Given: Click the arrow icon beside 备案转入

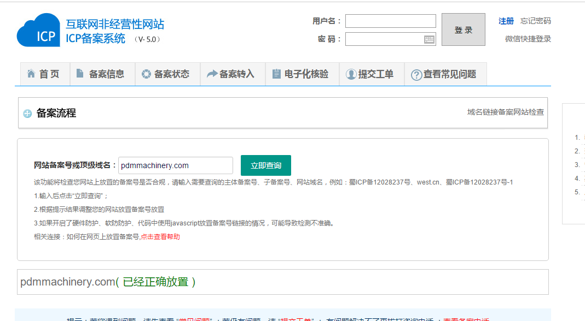Looking at the screenshot, I should click(x=211, y=74).
